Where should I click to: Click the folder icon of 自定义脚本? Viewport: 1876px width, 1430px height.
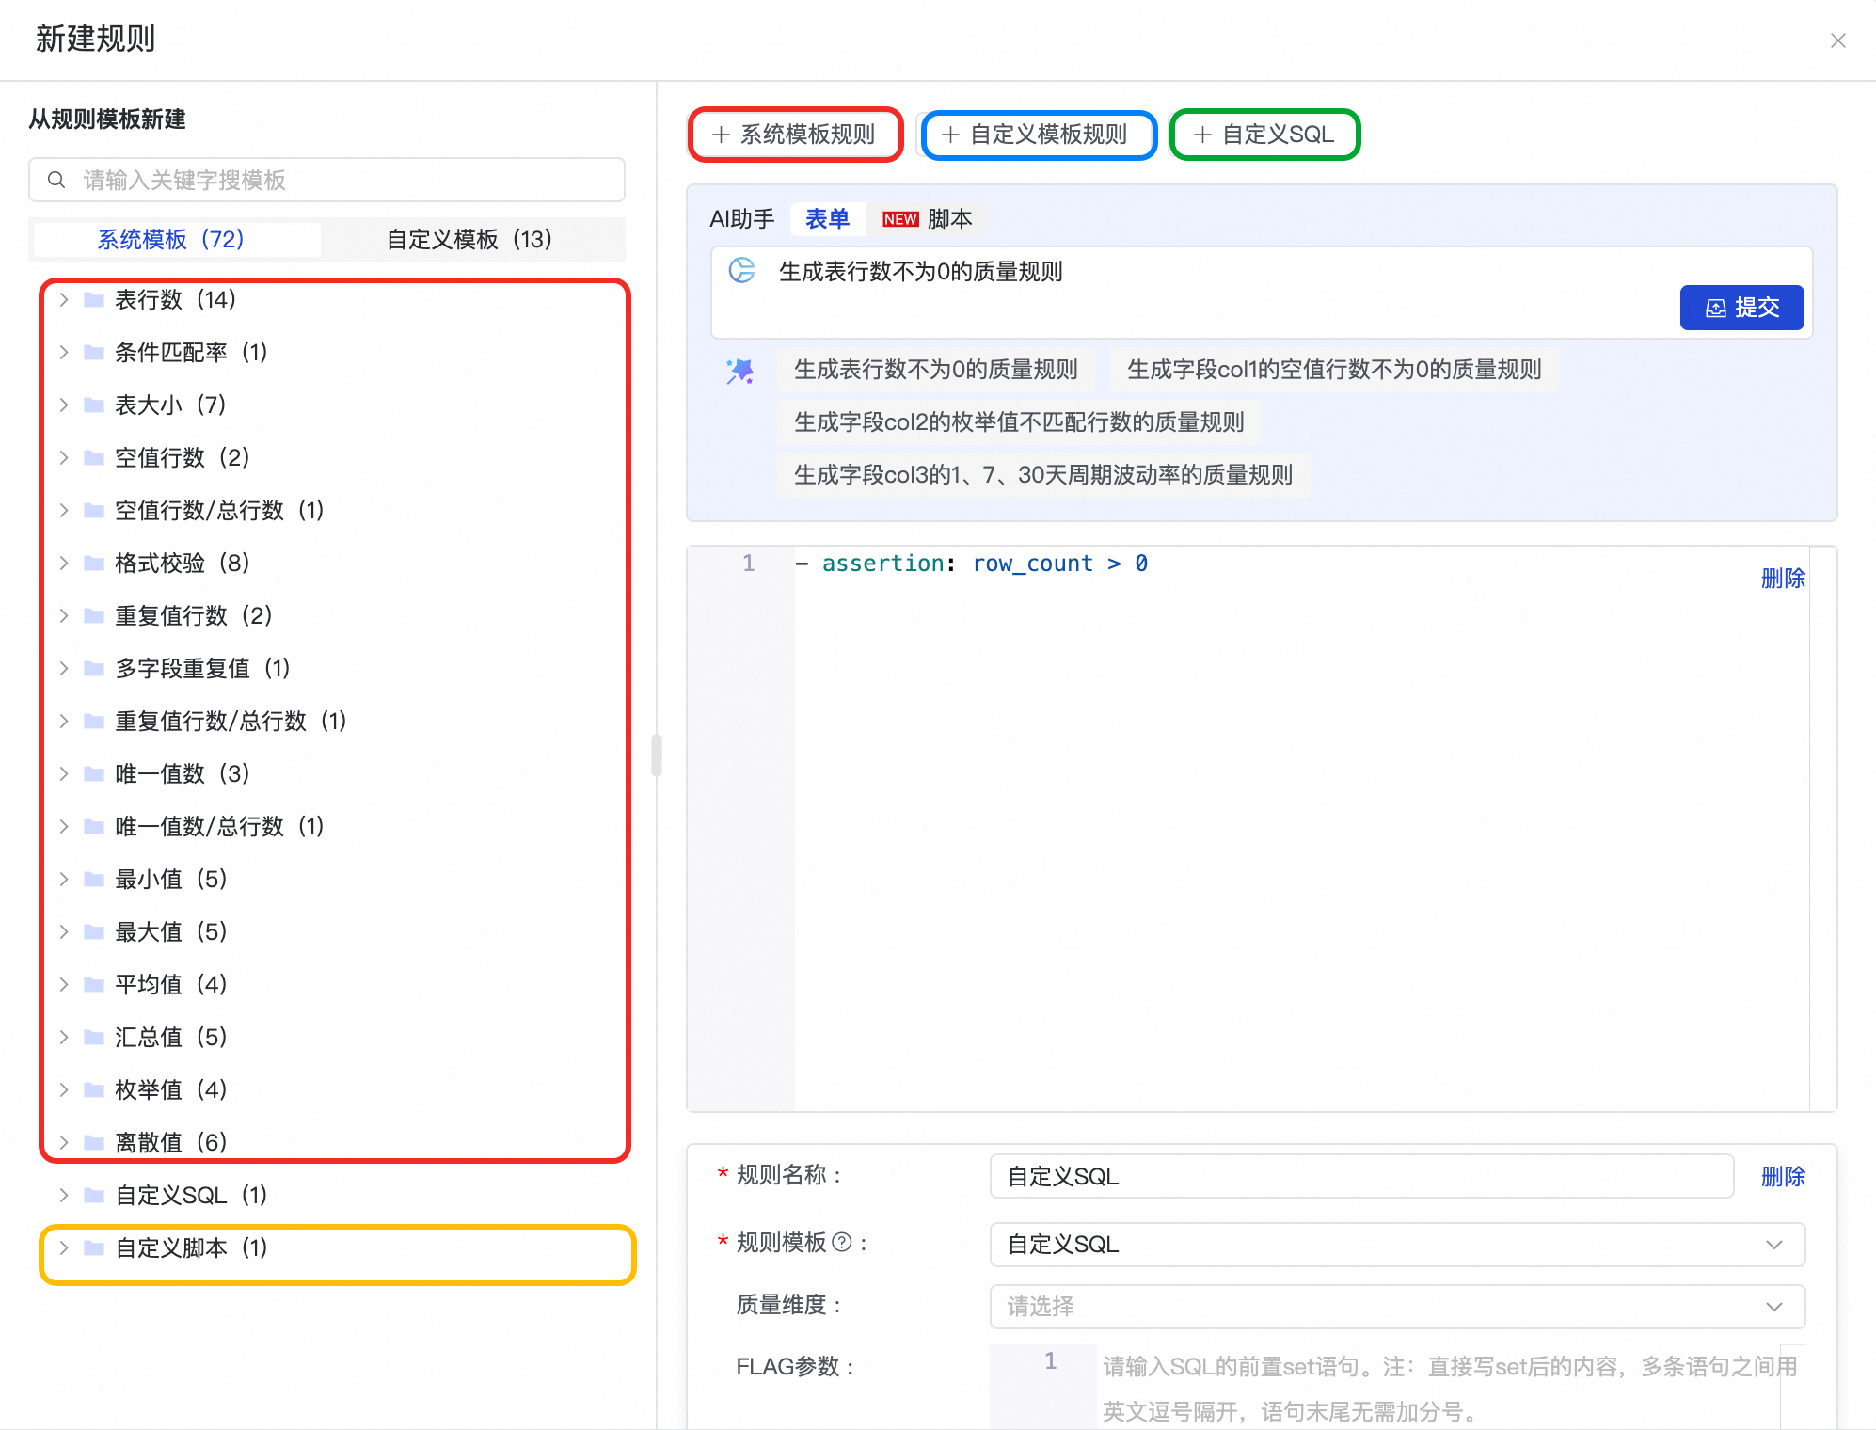[x=94, y=1247]
